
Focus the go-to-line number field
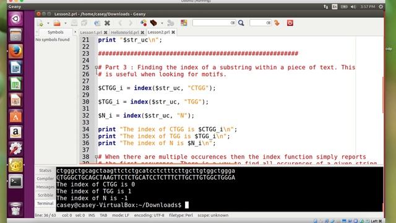click(x=258, y=23)
